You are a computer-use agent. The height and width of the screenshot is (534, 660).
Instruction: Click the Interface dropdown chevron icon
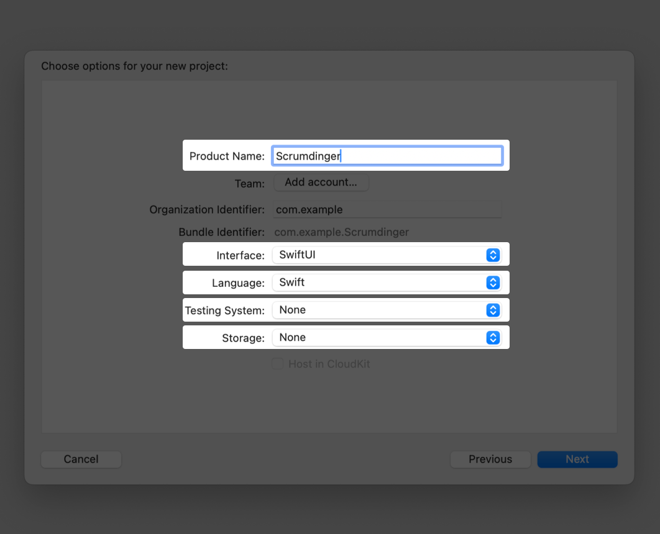pyautogui.click(x=493, y=255)
